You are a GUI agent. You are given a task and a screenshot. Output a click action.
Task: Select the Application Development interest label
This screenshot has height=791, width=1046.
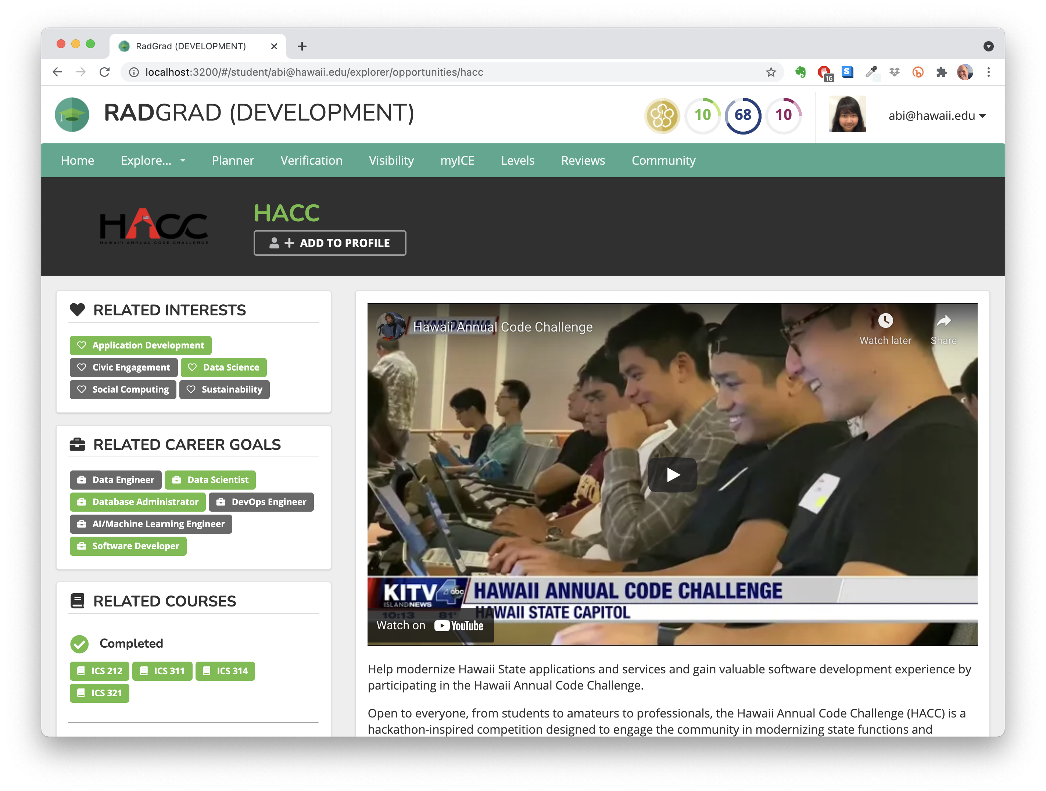[x=140, y=345]
